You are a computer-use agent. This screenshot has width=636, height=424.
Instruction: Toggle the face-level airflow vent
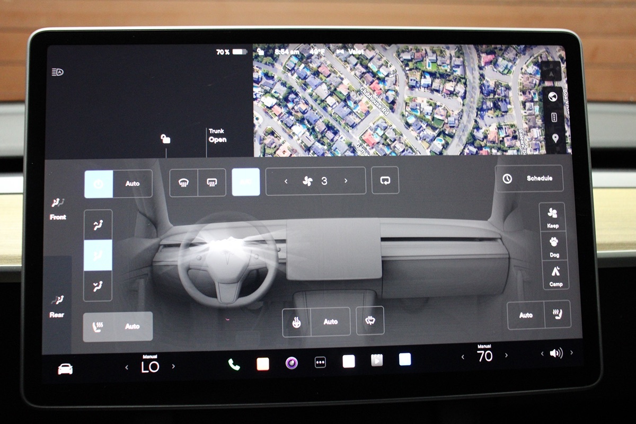pyautogui.click(x=98, y=225)
